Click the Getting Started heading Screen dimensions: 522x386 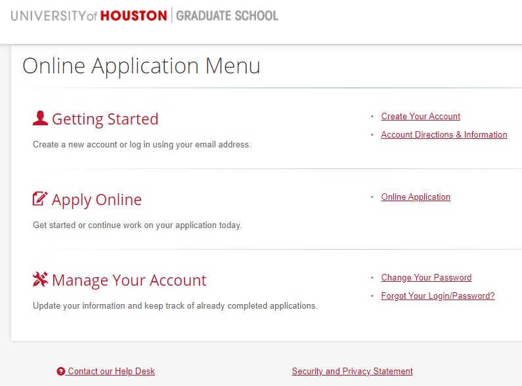[x=105, y=119]
